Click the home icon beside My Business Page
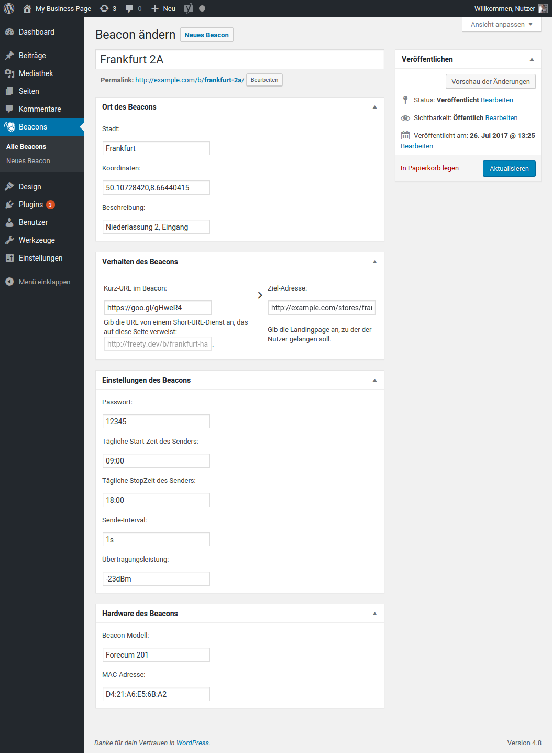Viewport: 552px width, 753px height. click(x=27, y=8)
